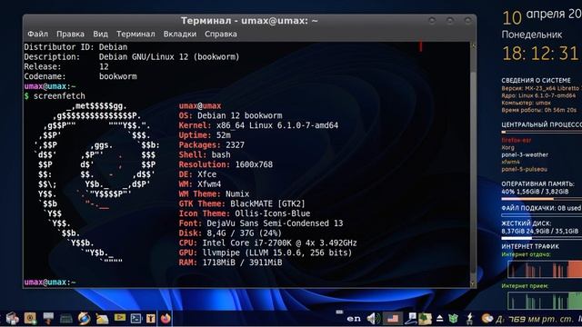Click the network connection tray icon
Image resolution: width=582 pixels, height=327 pixels.
(411, 318)
